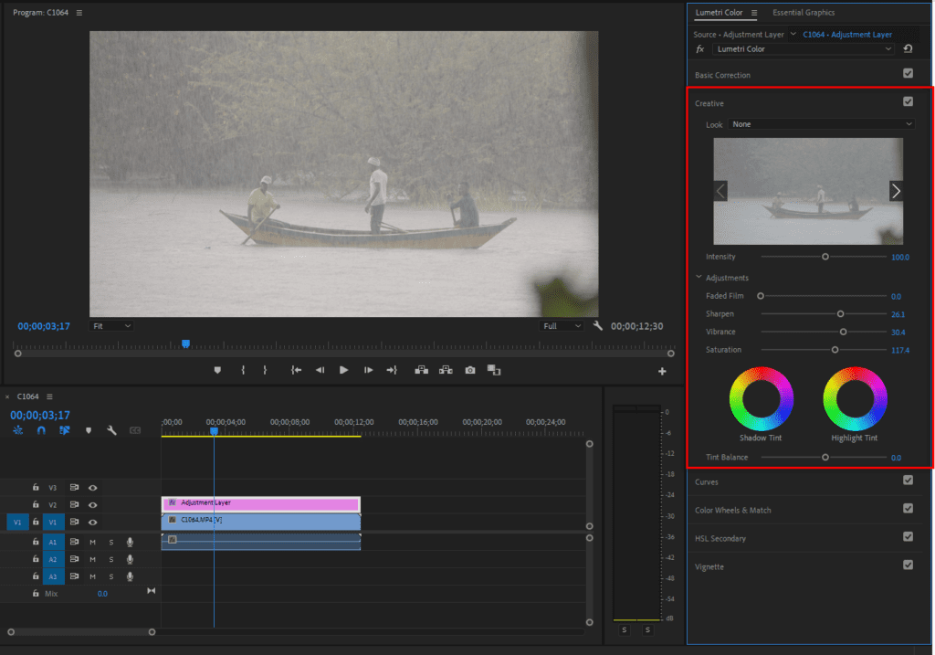Image resolution: width=935 pixels, height=655 pixels.
Task: Enable Snap in the timeline toolbar
Action: tap(40, 429)
